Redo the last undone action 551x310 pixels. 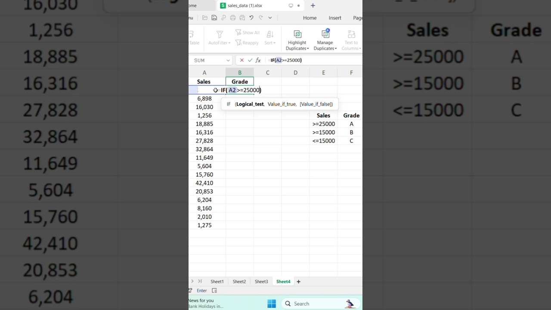click(x=261, y=18)
